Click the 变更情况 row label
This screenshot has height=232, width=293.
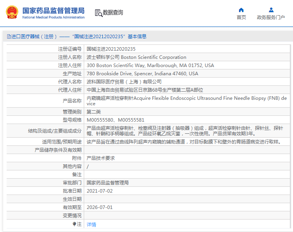[x=72, y=216]
